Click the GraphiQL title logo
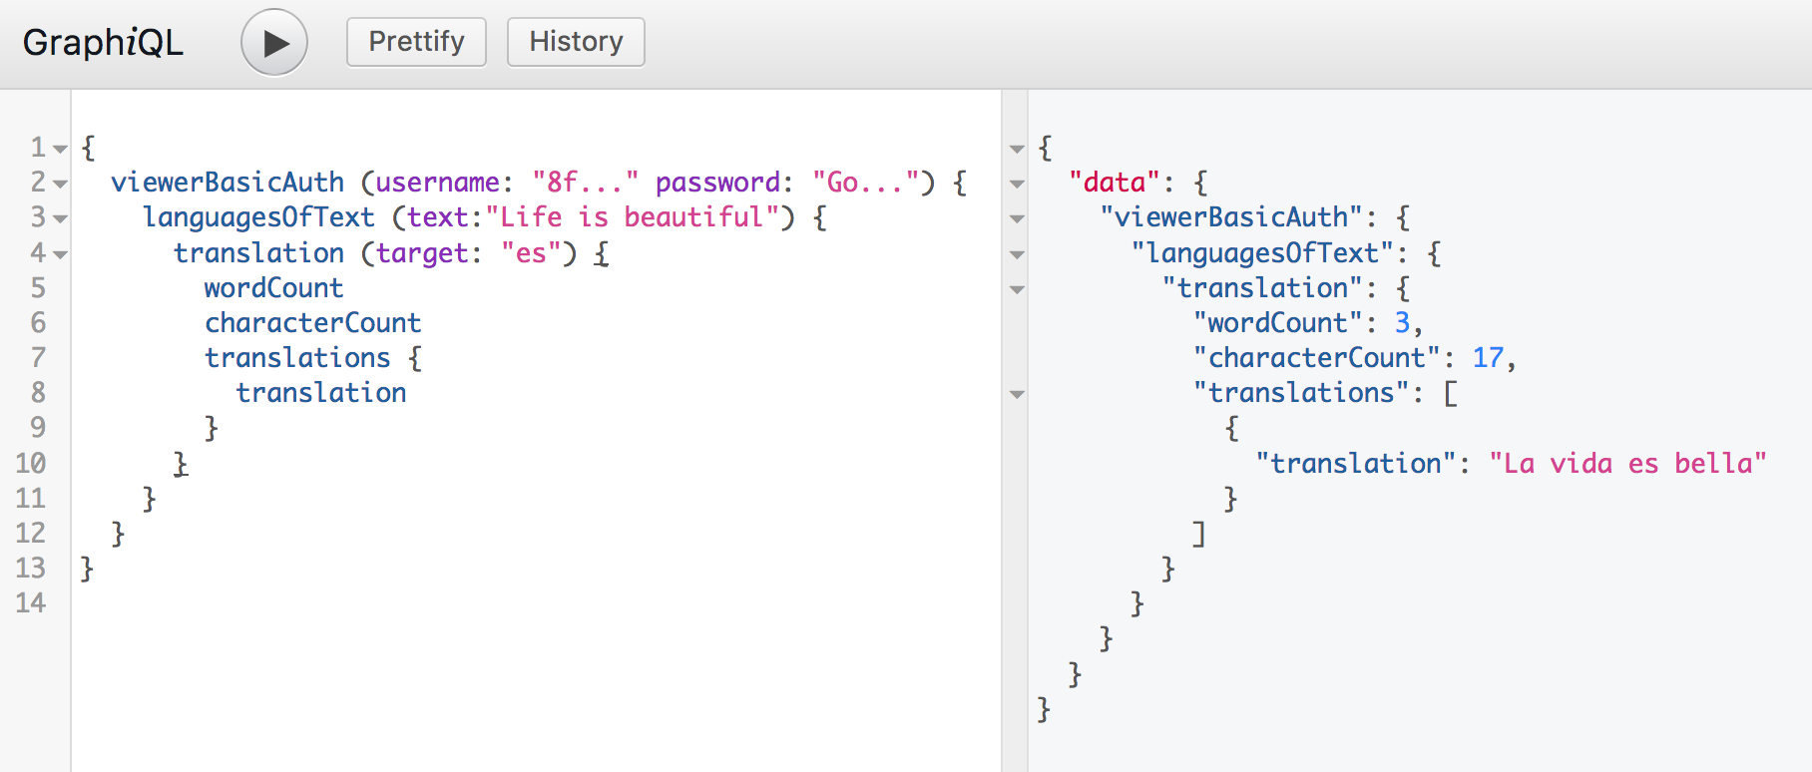This screenshot has height=772, width=1812. pyautogui.click(x=103, y=42)
